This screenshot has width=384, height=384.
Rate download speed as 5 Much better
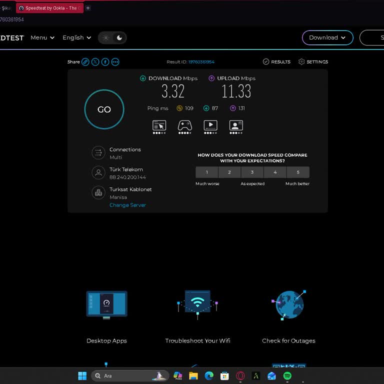pyautogui.click(x=298, y=172)
